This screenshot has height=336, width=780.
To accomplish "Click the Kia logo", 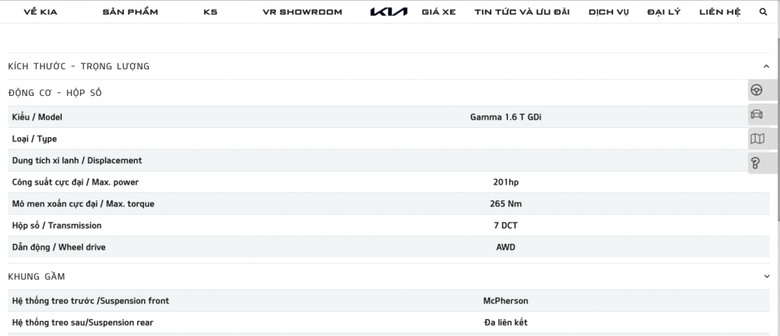I will tap(388, 12).
